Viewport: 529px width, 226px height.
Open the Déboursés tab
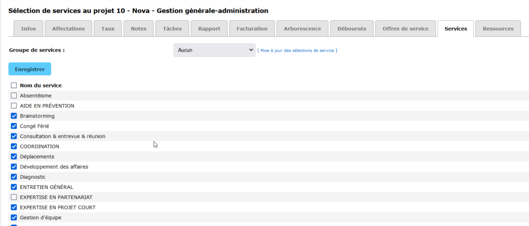tap(351, 29)
